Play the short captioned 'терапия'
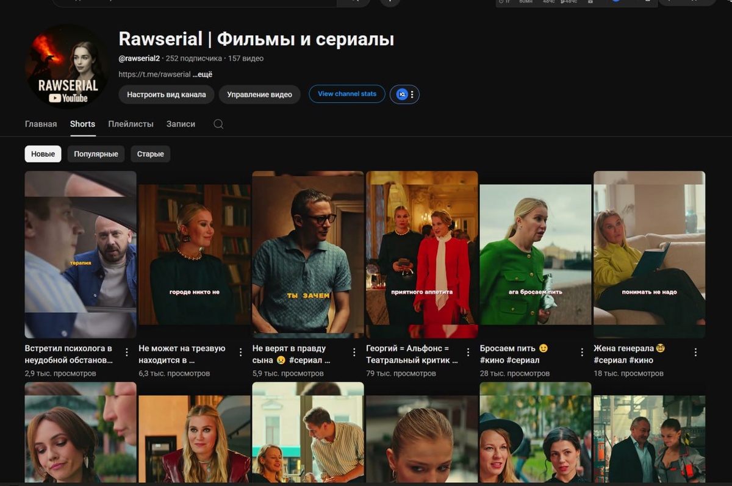Screen dimensions: 732x486 (x=81, y=254)
